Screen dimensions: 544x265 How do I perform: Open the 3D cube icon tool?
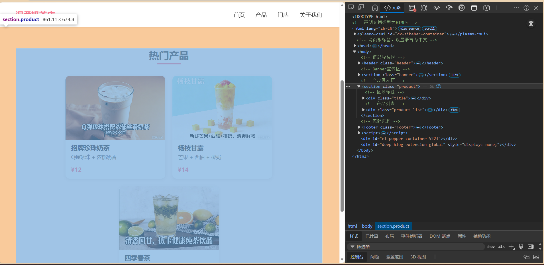pos(486,8)
